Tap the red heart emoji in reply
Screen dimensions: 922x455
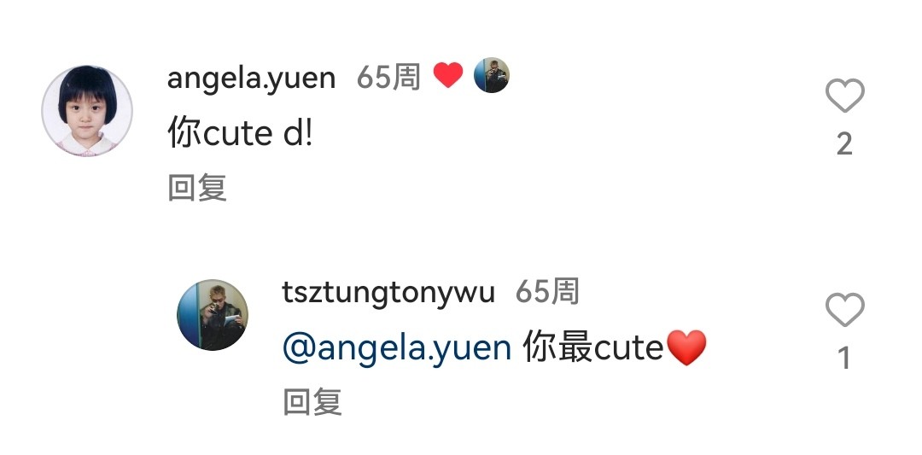click(x=686, y=347)
